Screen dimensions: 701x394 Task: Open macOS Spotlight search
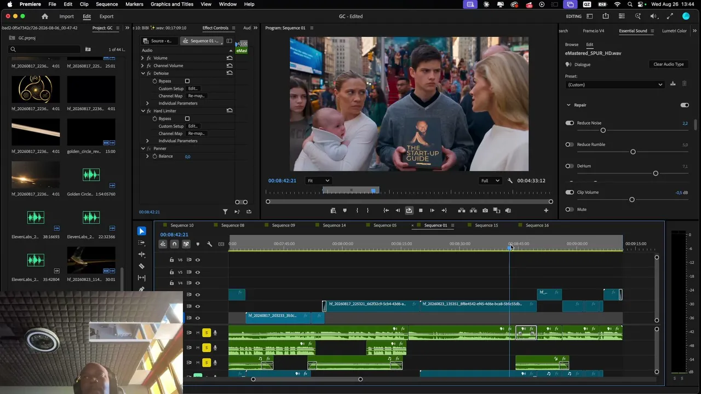tap(630, 4)
